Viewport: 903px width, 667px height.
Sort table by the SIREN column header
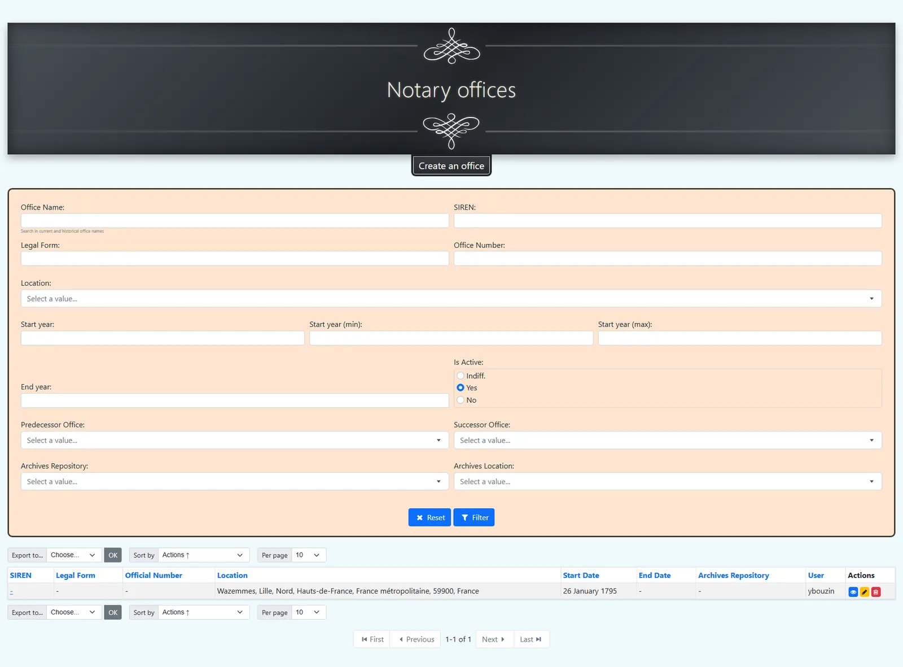[x=21, y=576]
